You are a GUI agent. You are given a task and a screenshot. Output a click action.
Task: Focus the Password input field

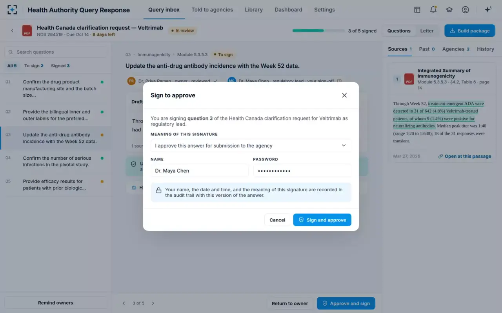[x=302, y=171]
